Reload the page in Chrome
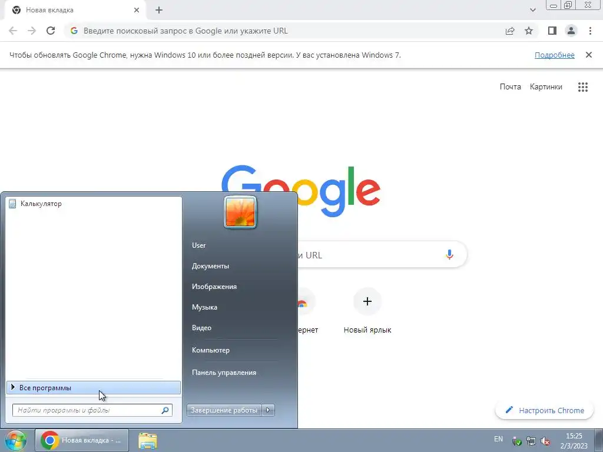The height and width of the screenshot is (452, 603). pyautogui.click(x=51, y=31)
